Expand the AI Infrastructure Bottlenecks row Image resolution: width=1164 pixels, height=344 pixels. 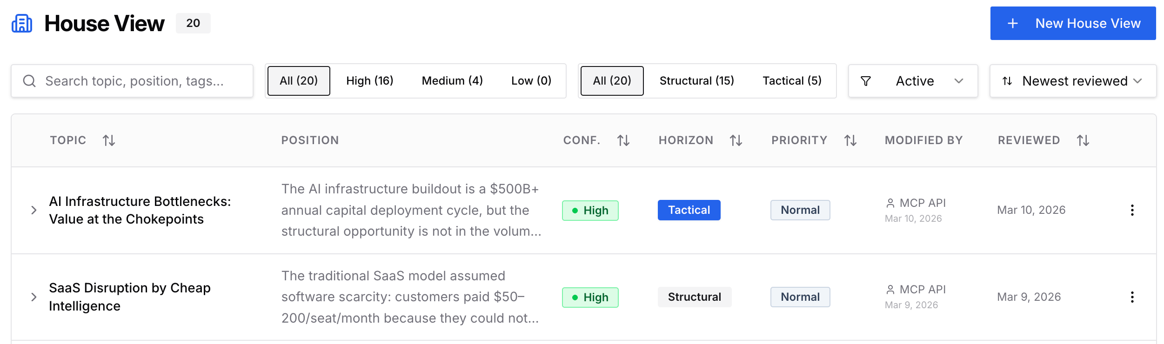click(x=33, y=210)
